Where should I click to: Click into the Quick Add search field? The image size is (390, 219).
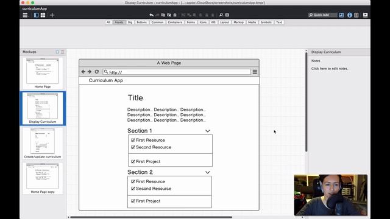(x=322, y=15)
